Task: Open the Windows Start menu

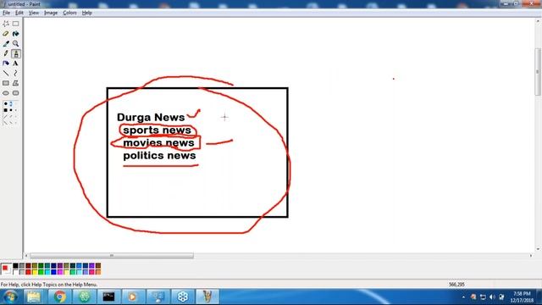Action: (x=10, y=297)
